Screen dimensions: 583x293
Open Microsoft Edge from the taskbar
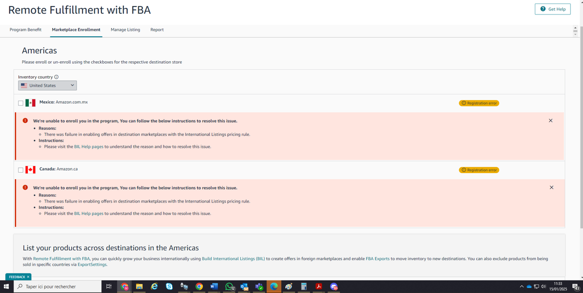point(274,287)
